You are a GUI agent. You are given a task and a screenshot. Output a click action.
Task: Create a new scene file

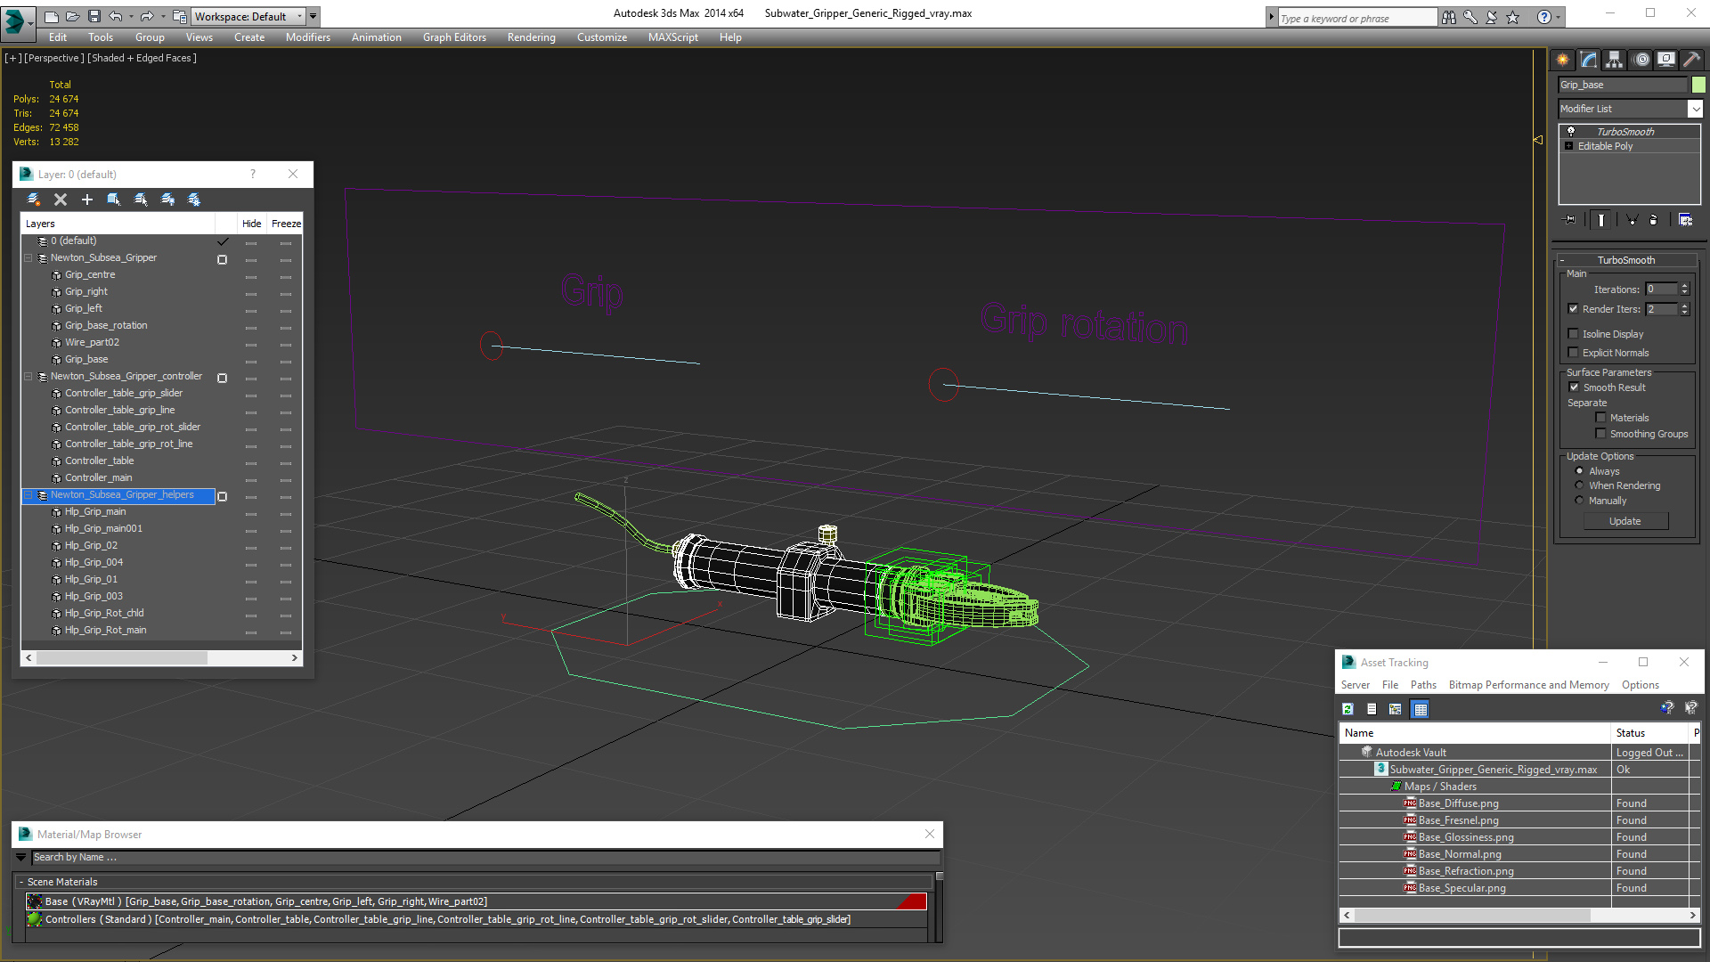pos(52,16)
